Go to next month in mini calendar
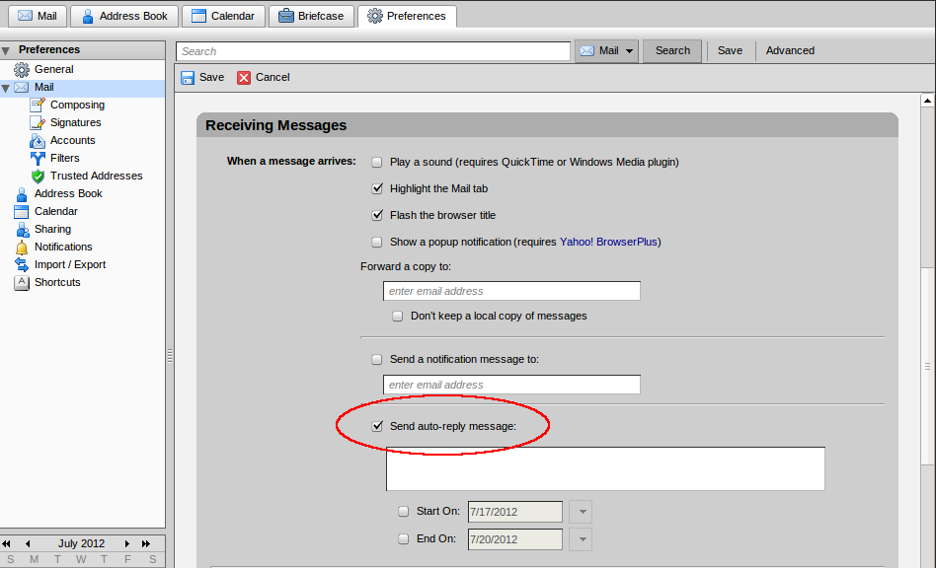936x568 pixels. click(x=127, y=543)
